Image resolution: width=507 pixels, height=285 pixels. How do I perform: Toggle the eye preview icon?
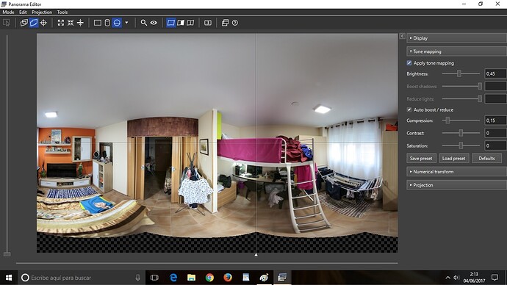154,23
